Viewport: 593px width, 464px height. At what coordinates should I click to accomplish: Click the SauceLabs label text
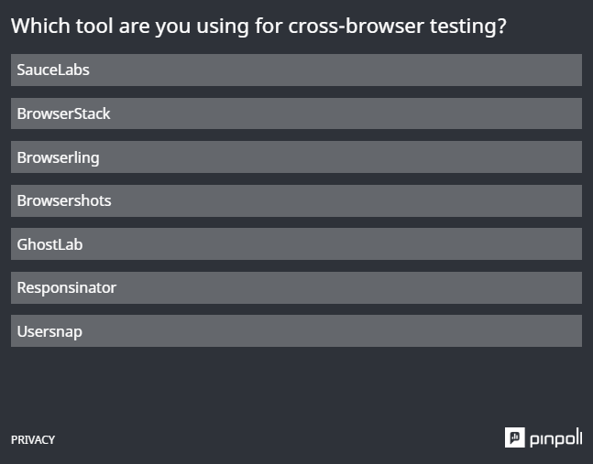pos(53,70)
